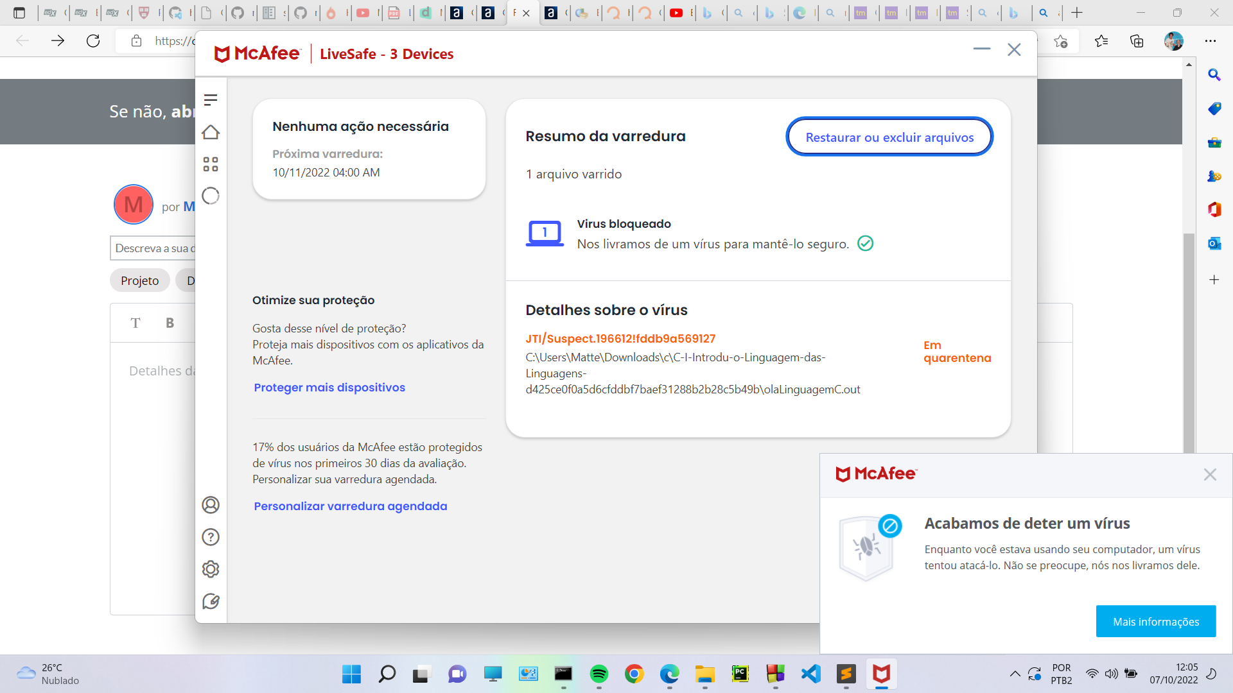Open Edge settings and more menu
1233x693 pixels.
tap(1211, 41)
